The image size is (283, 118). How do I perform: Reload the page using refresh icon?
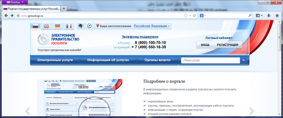point(195,16)
